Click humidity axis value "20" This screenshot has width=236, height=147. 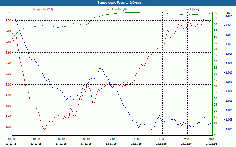[x=215, y=111]
